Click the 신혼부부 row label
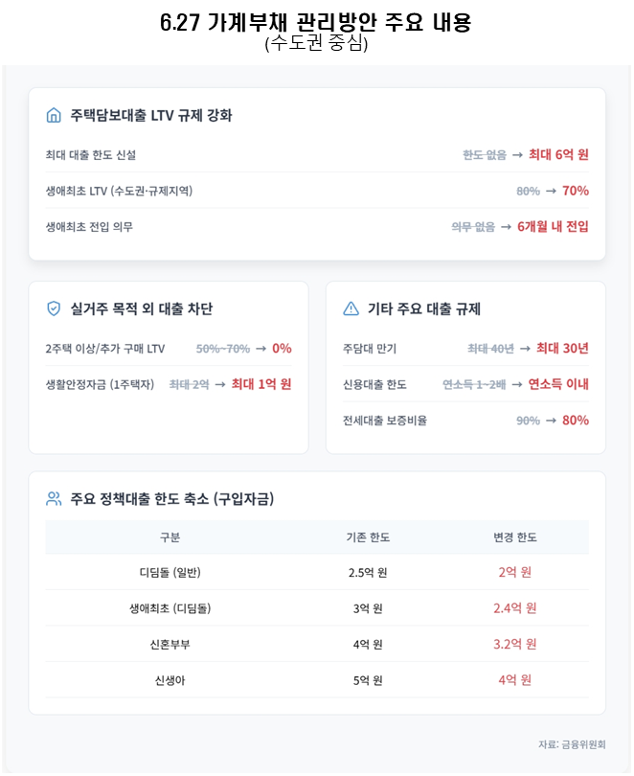The height and width of the screenshot is (776, 634). pos(170,645)
